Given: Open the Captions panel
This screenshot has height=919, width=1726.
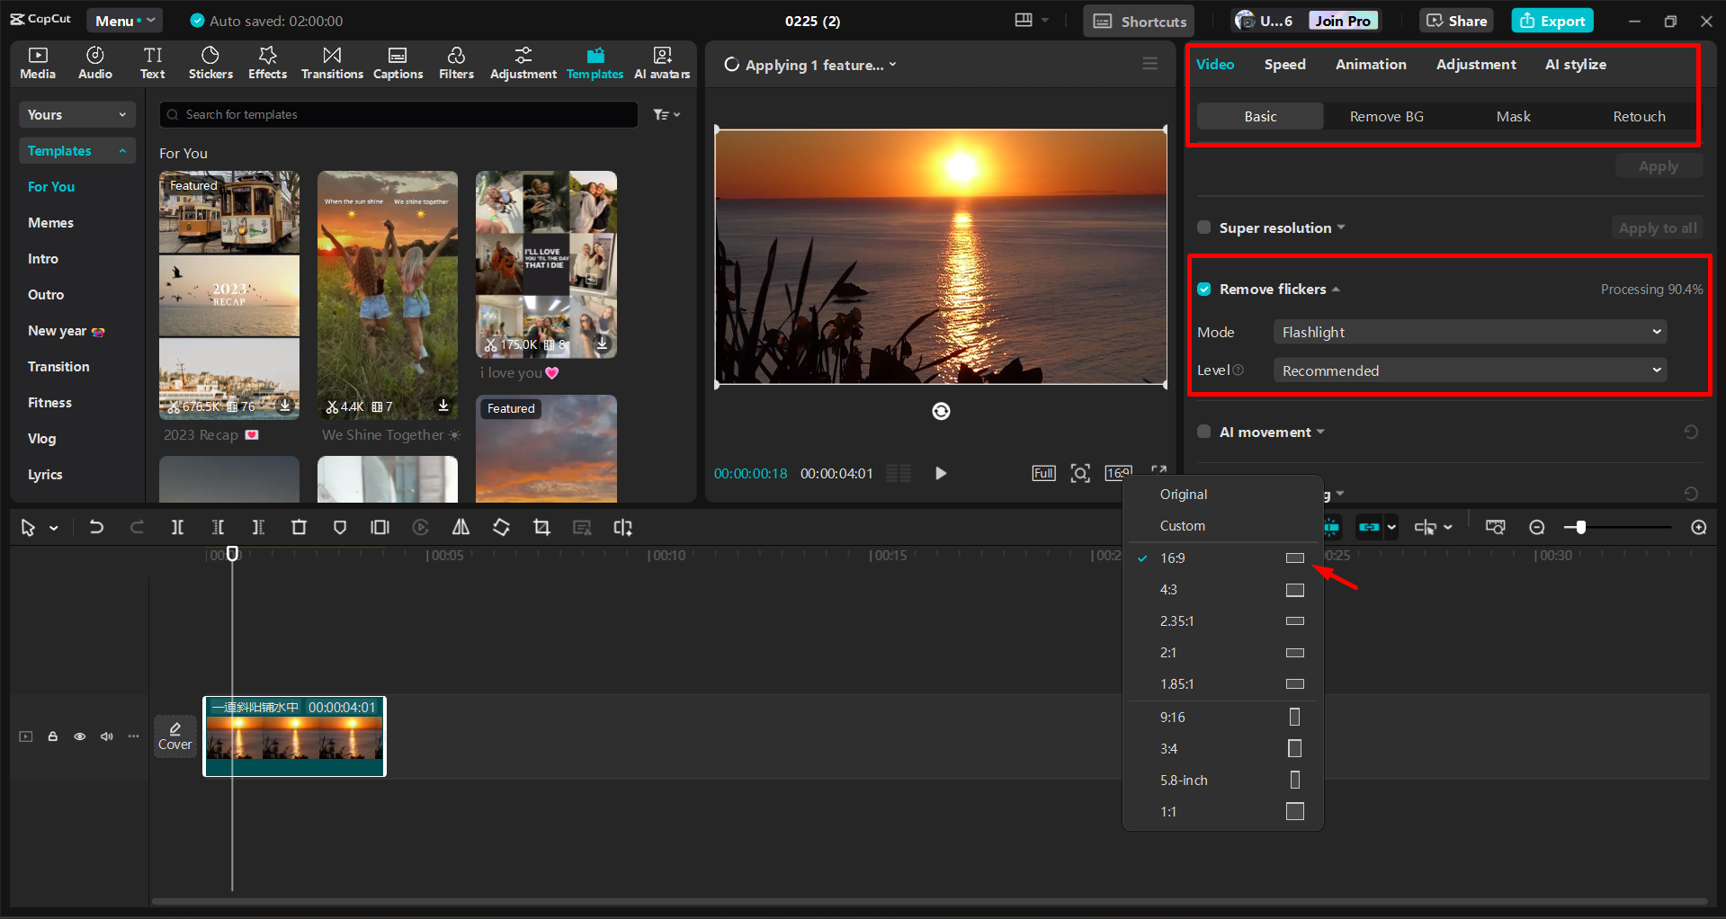Looking at the screenshot, I should tap(398, 63).
